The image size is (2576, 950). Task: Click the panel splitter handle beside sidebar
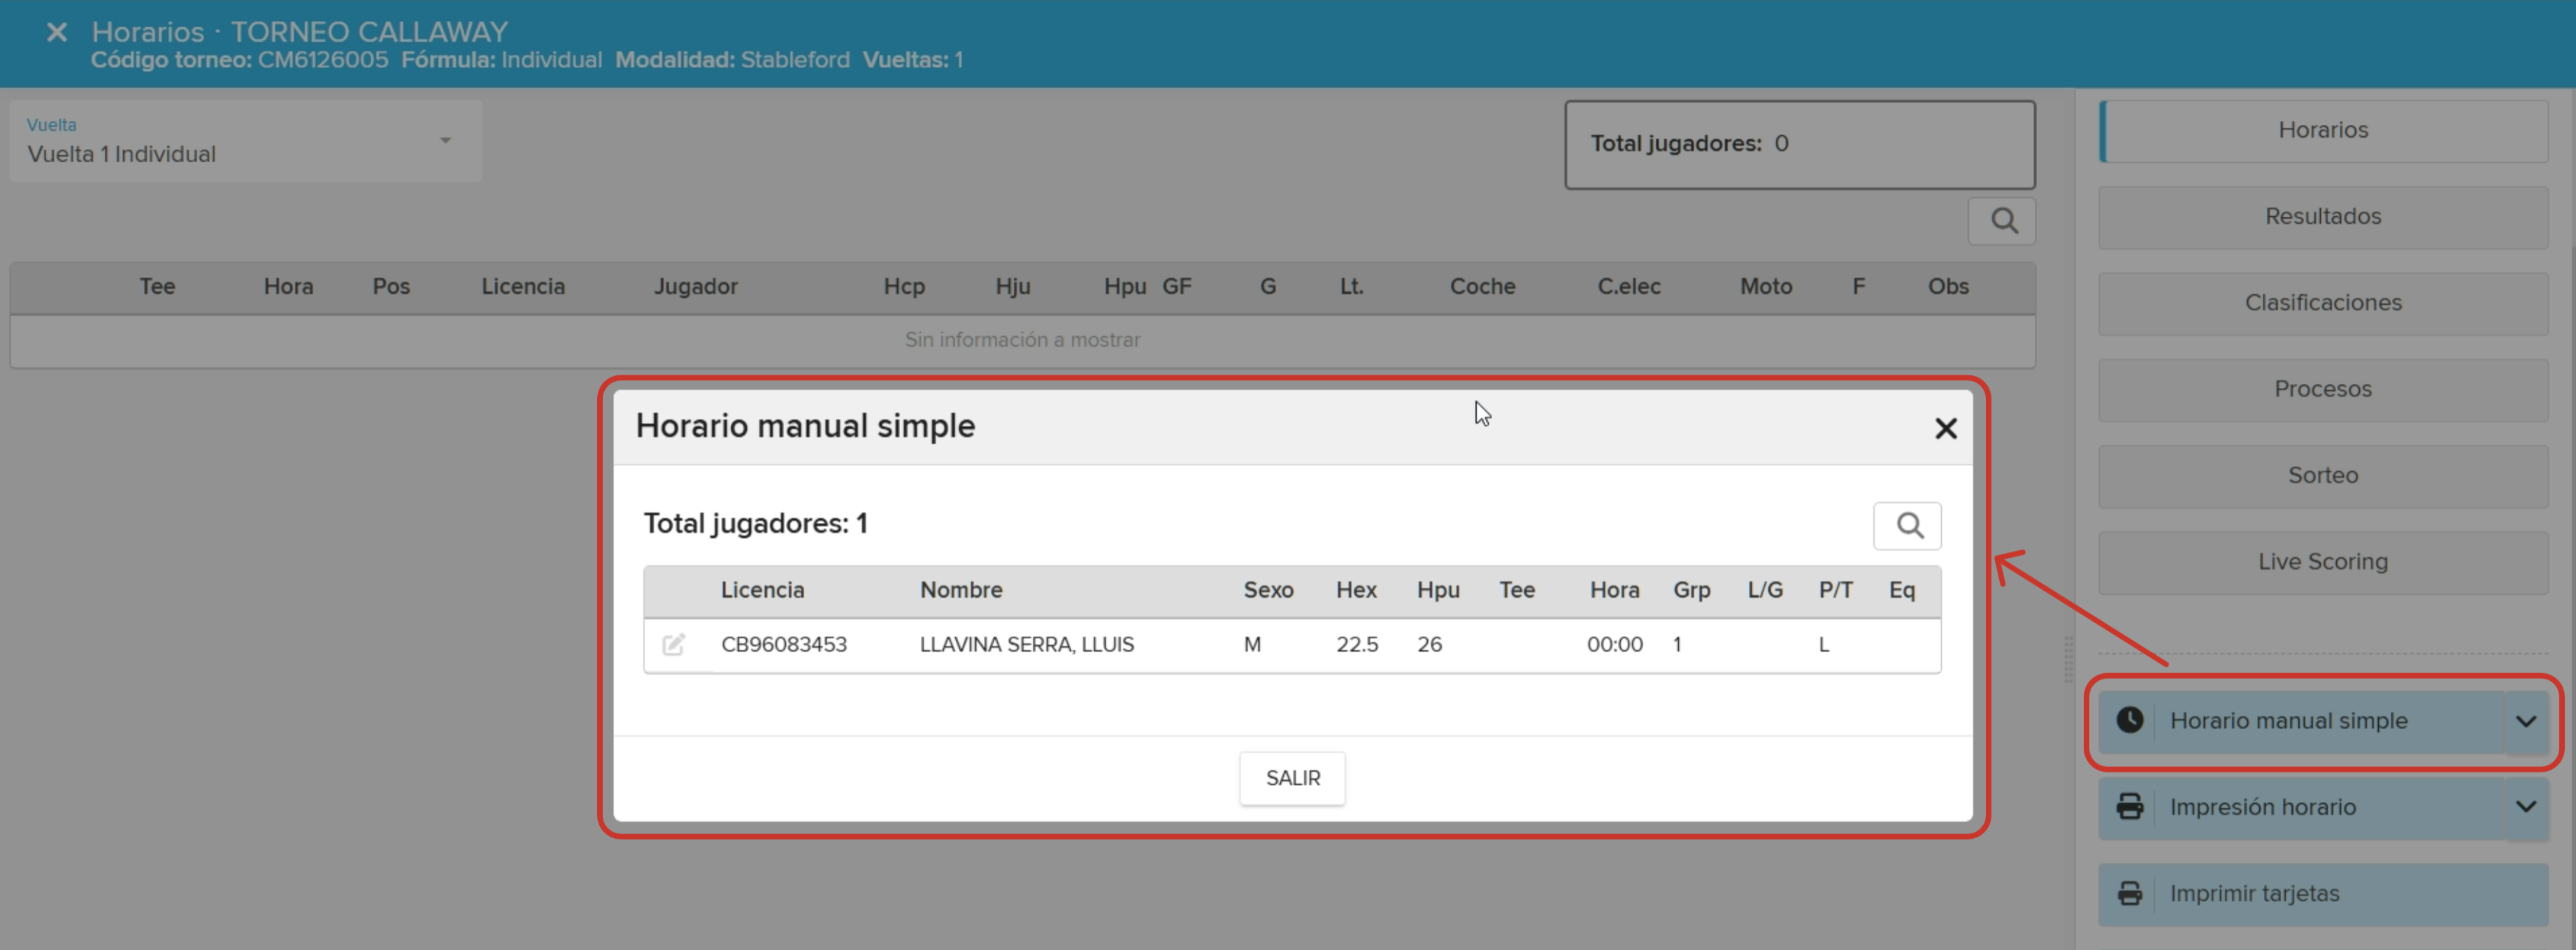click(2068, 660)
